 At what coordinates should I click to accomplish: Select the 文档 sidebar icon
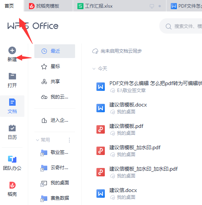[x=12, y=102]
